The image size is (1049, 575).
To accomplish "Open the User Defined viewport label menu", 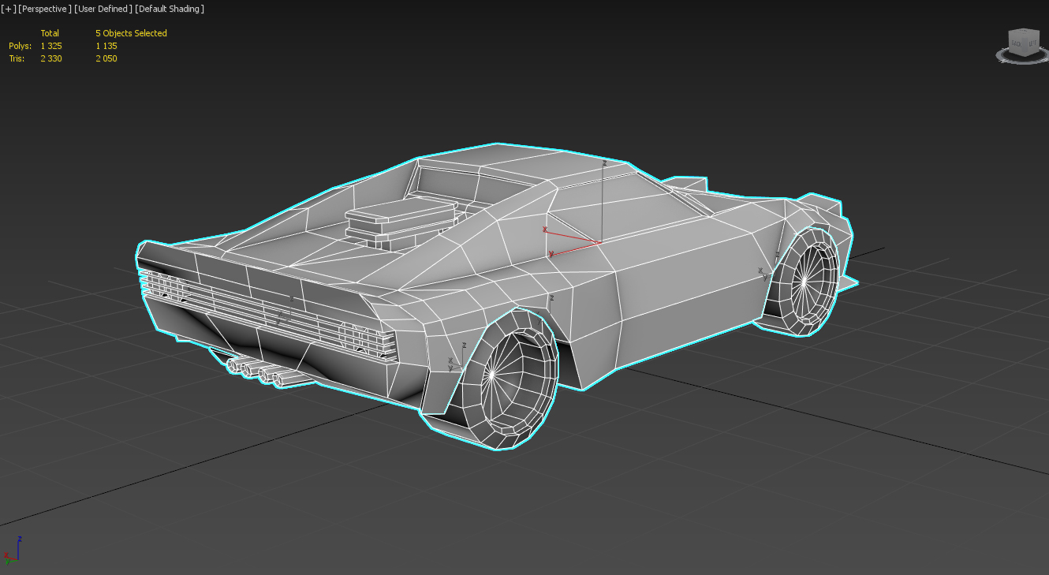I will tap(103, 9).
